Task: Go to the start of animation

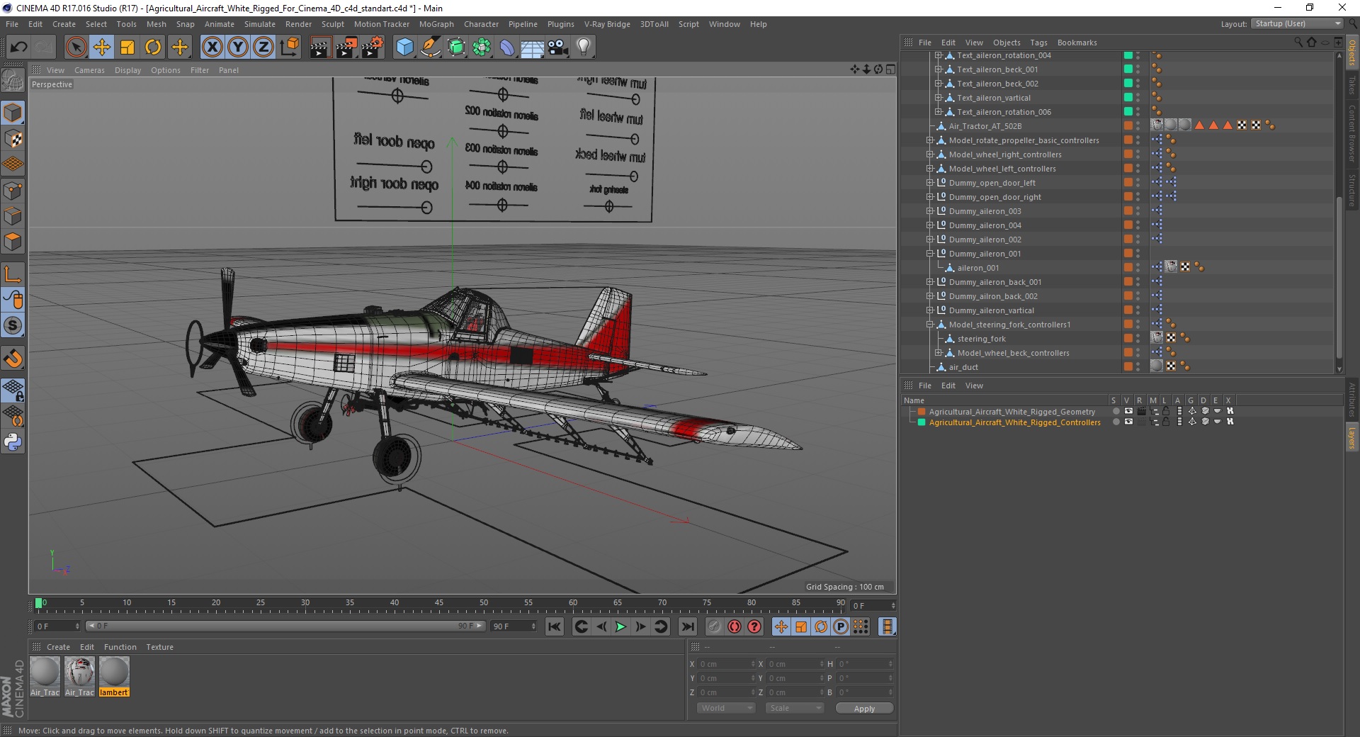Action: coord(555,626)
